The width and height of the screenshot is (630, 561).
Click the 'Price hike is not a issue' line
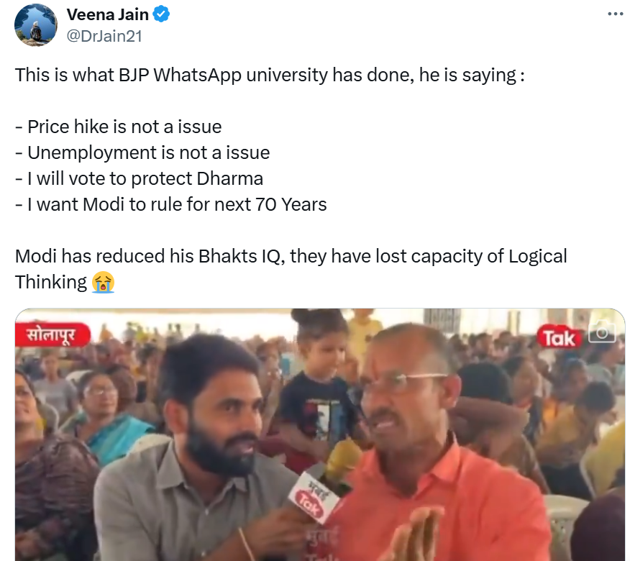coord(119,127)
